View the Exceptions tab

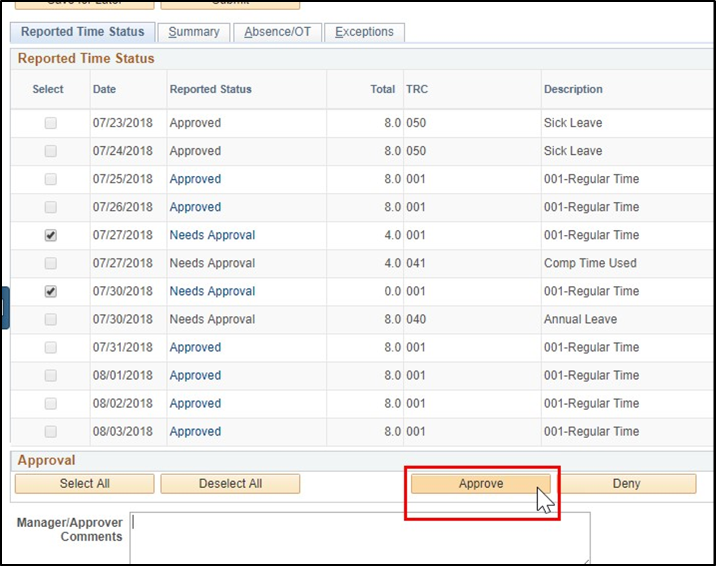(364, 32)
